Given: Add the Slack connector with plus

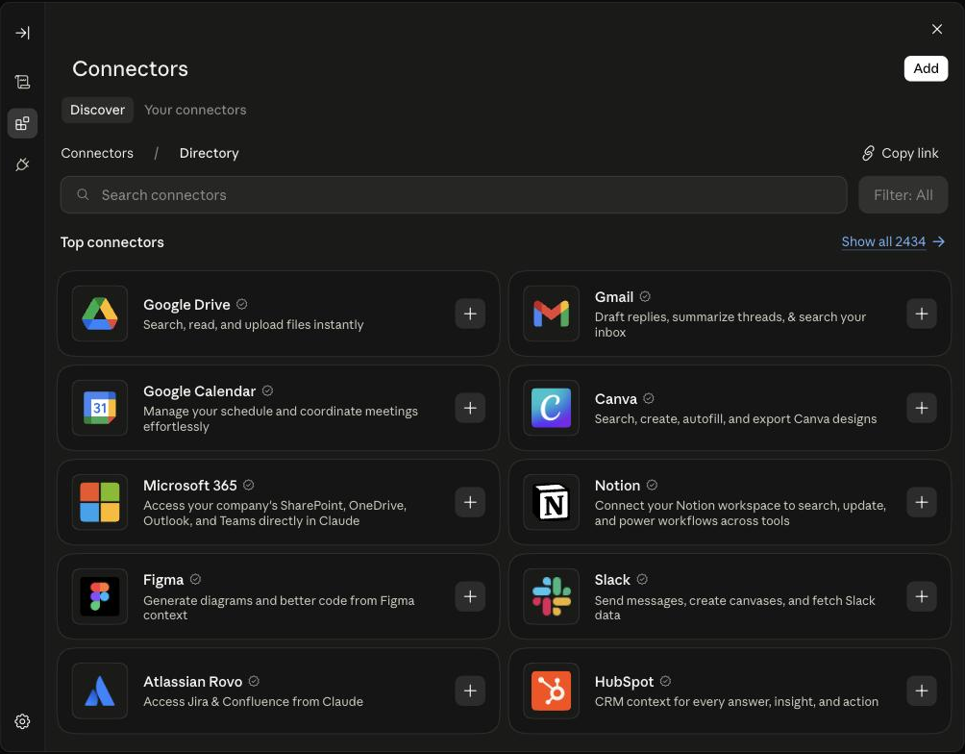Looking at the screenshot, I should click(922, 596).
